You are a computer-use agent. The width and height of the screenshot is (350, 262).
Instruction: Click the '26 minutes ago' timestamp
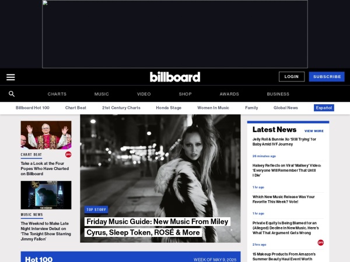click(264, 156)
